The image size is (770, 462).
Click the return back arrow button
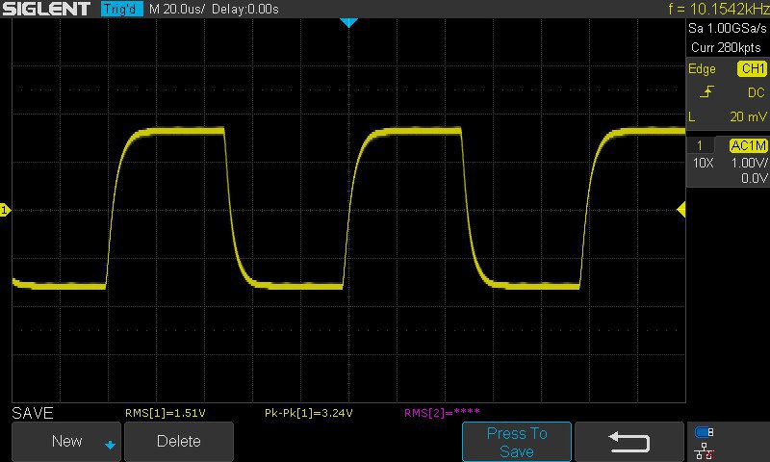point(629,442)
